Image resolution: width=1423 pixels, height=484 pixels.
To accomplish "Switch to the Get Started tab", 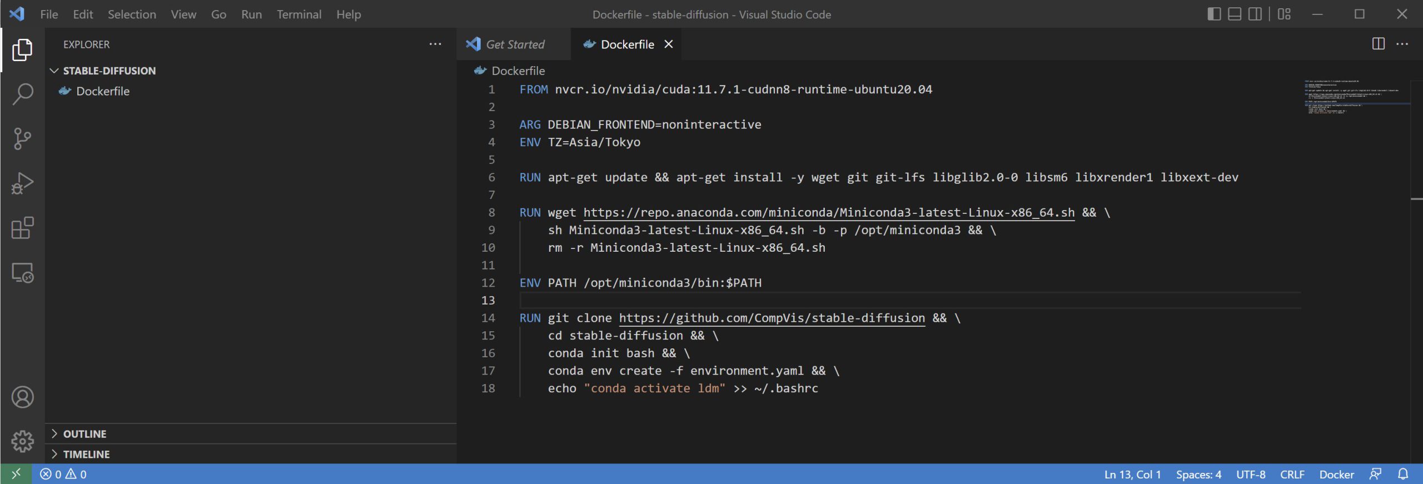I will tap(514, 44).
